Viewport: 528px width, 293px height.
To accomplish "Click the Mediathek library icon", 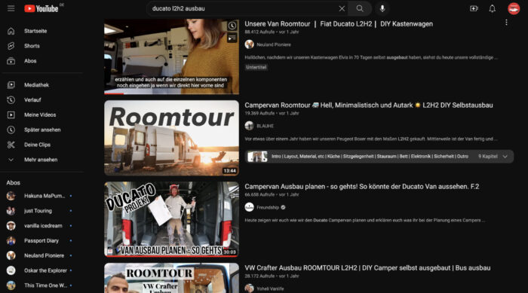I will click(x=11, y=85).
